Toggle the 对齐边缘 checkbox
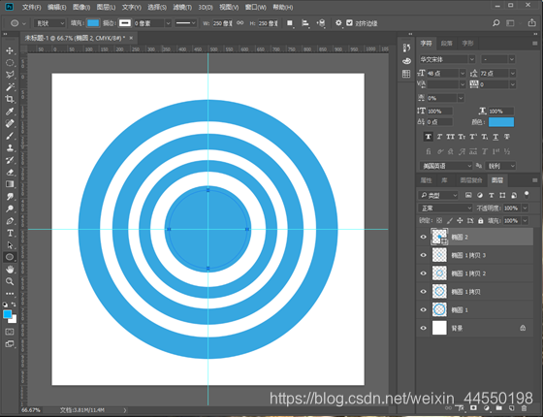The width and height of the screenshot is (543, 417). (349, 23)
